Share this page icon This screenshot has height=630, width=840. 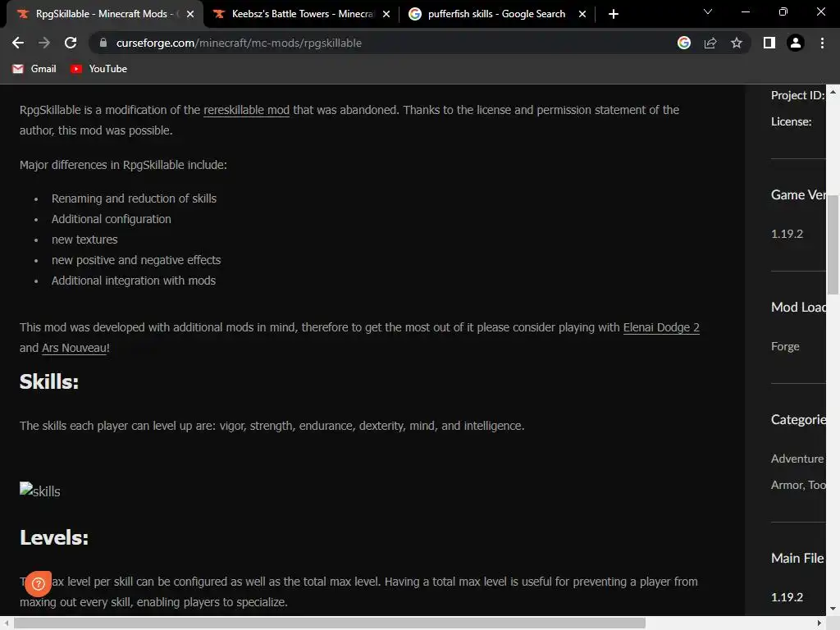[x=710, y=43]
